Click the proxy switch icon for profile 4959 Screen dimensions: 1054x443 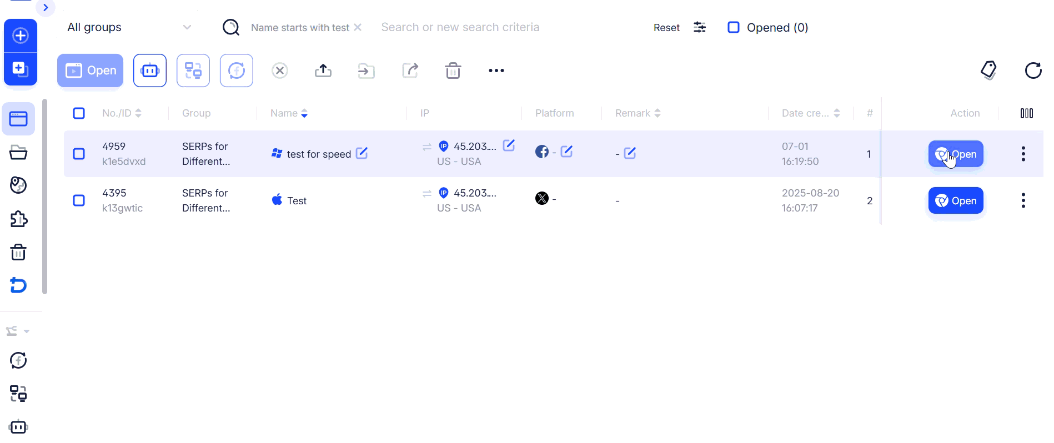427,147
